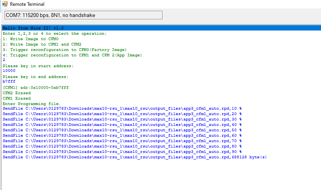Click the COM7 115200 bps connection field

point(83,15)
